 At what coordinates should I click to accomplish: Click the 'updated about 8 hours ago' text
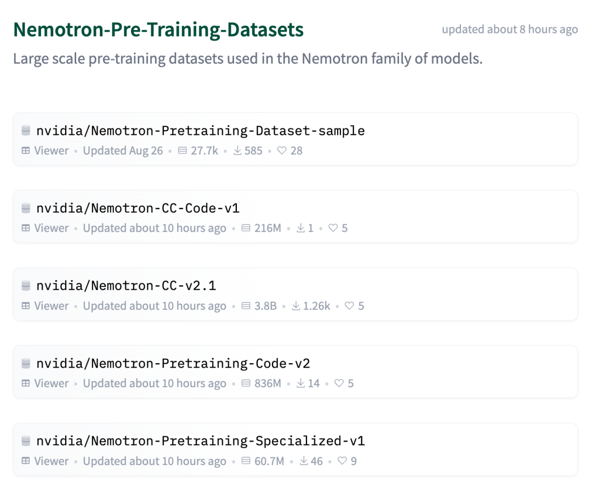tap(510, 30)
